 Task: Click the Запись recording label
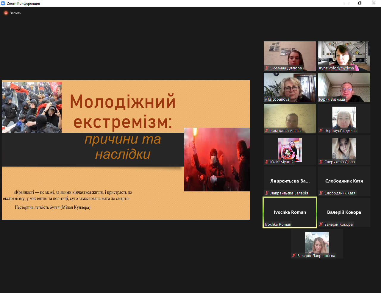coord(15,13)
